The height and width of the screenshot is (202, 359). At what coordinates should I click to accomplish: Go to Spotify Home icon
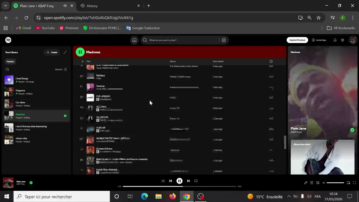134,40
